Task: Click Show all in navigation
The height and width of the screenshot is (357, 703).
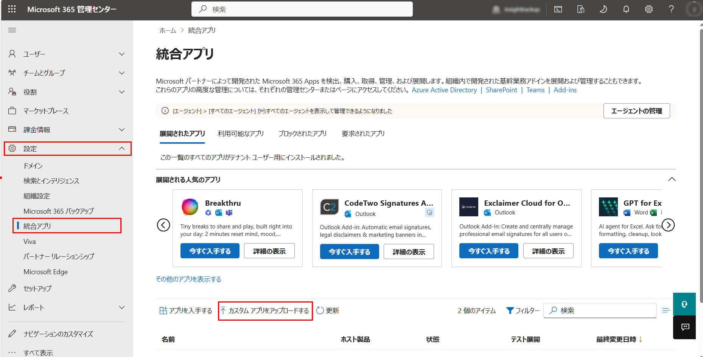Action: coord(38,352)
